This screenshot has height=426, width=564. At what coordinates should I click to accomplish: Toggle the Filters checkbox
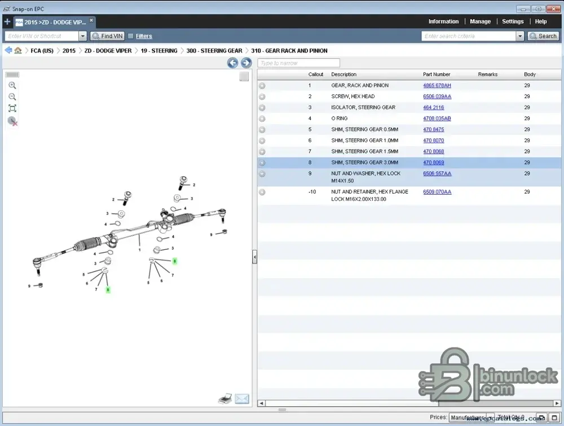131,36
